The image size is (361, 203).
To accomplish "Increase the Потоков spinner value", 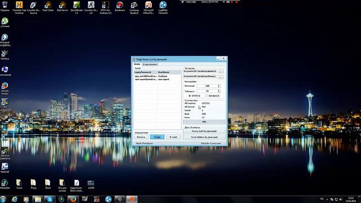I will pos(219,85).
